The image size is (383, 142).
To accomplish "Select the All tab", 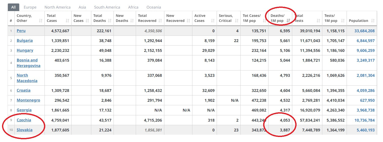I will (x=13, y=7).
